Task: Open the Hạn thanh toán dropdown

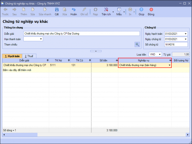Action: (x=41, y=39)
